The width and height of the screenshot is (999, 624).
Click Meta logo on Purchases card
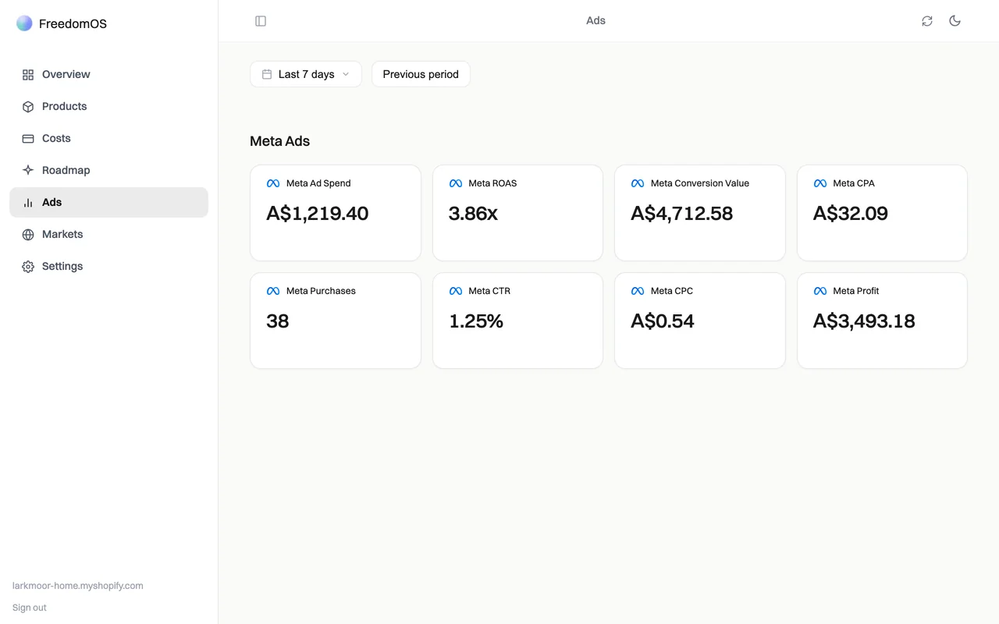coord(273,291)
